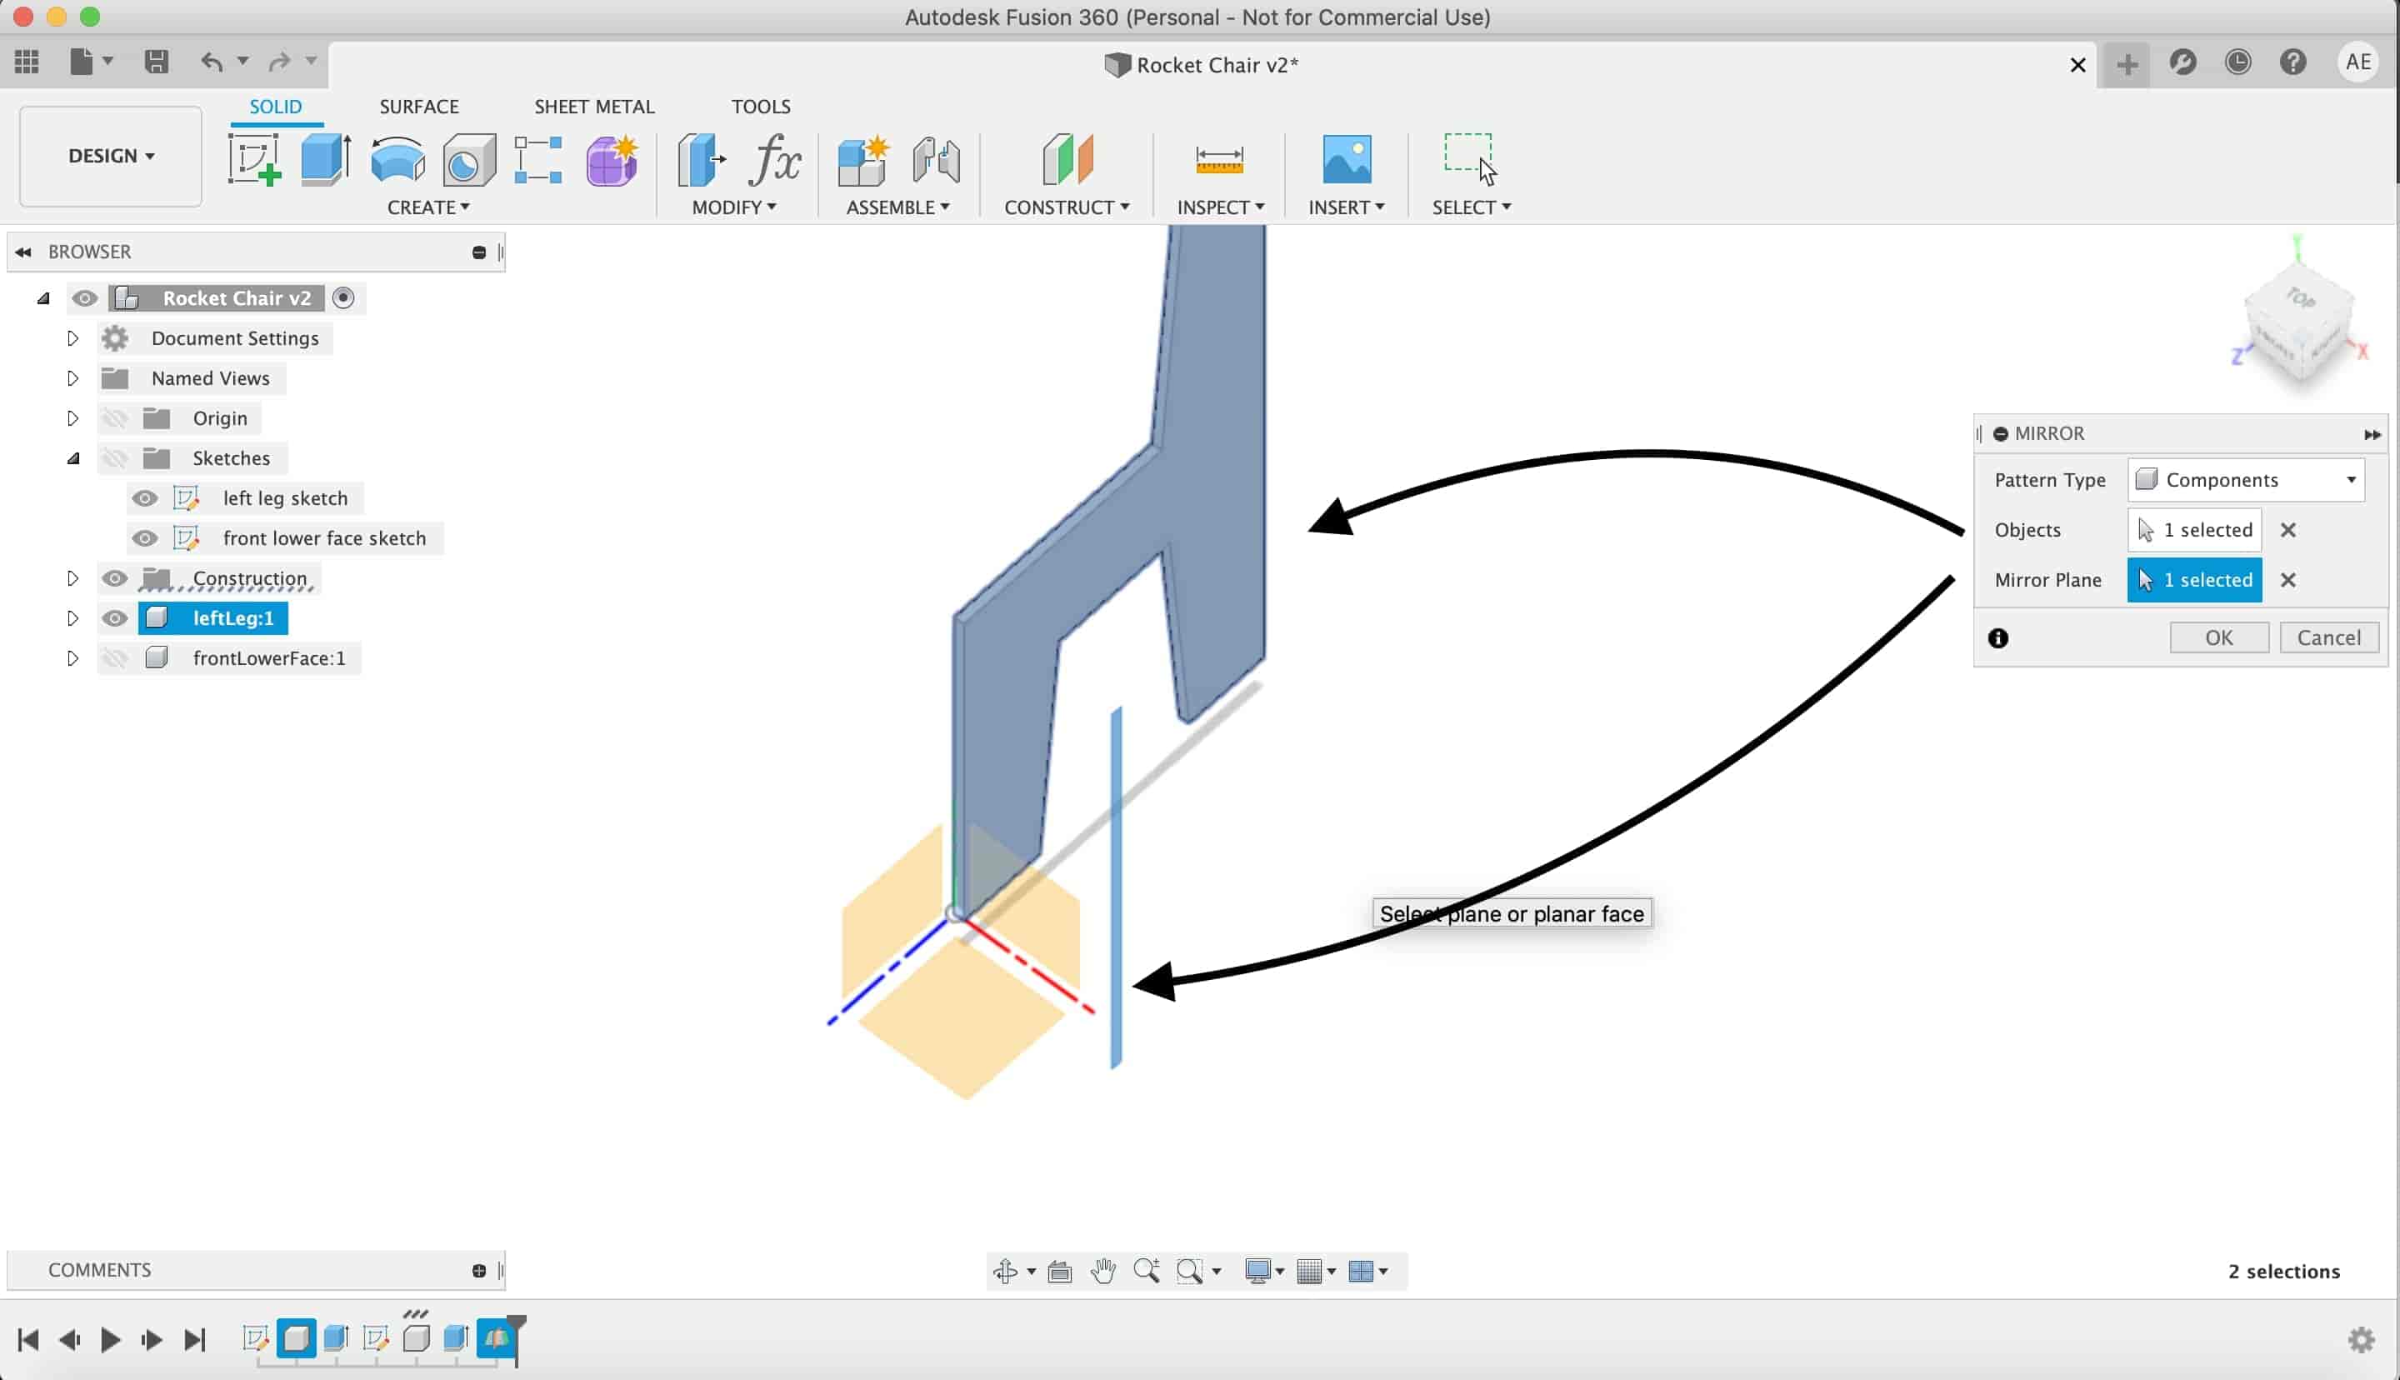Viewport: 2400px width, 1380px height.
Task: Expand the Construction node
Action: pos(72,578)
